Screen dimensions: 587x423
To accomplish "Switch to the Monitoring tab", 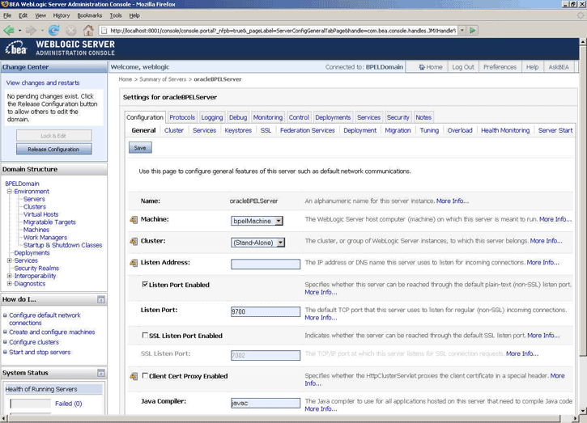I will [268, 117].
